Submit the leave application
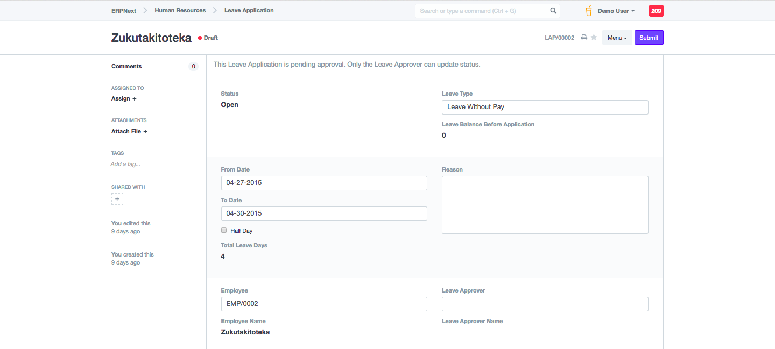This screenshot has width=775, height=349. pyautogui.click(x=649, y=38)
